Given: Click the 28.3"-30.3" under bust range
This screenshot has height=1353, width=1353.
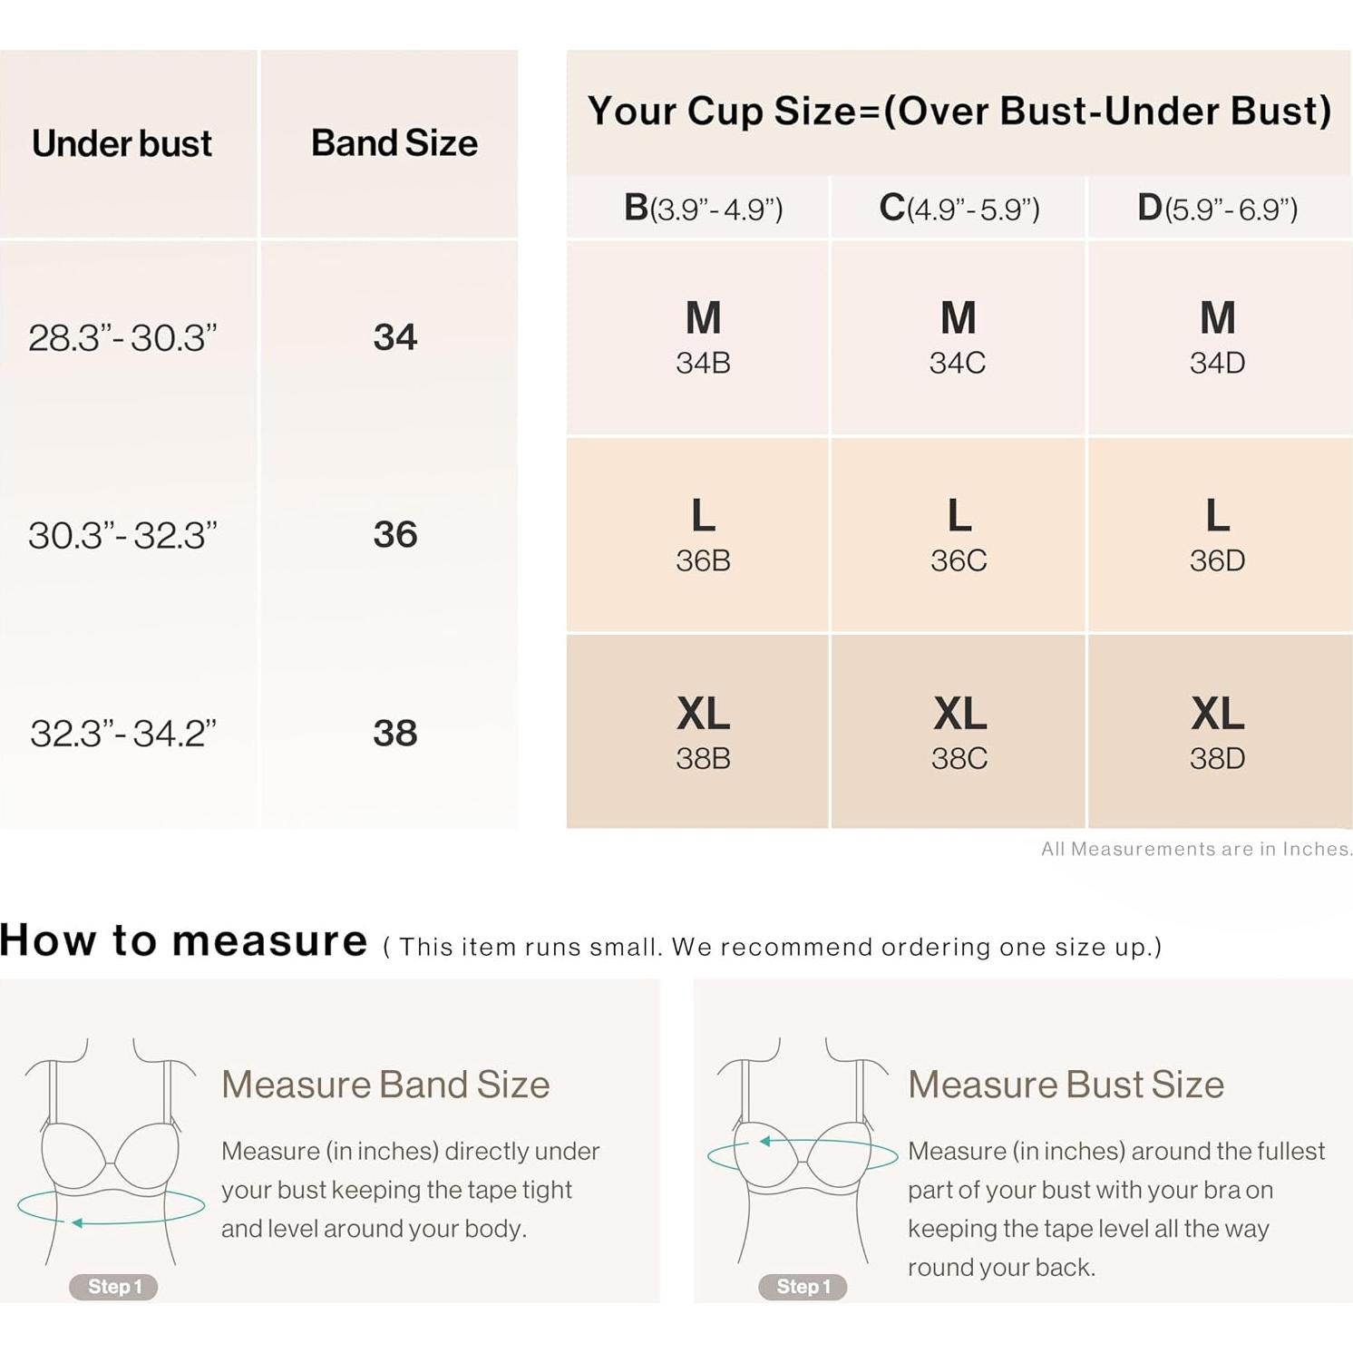Looking at the screenshot, I should click(122, 338).
